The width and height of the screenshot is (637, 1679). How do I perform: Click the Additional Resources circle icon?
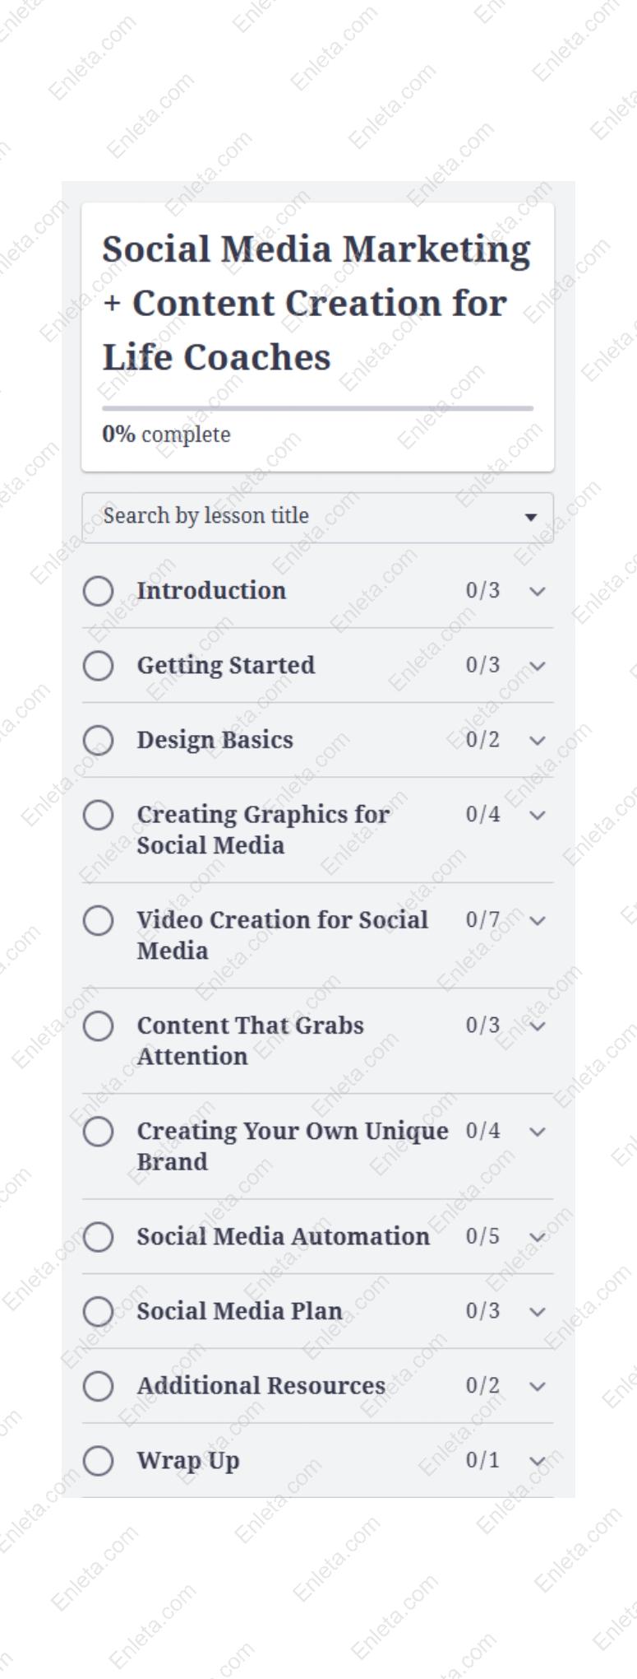[x=98, y=1386]
